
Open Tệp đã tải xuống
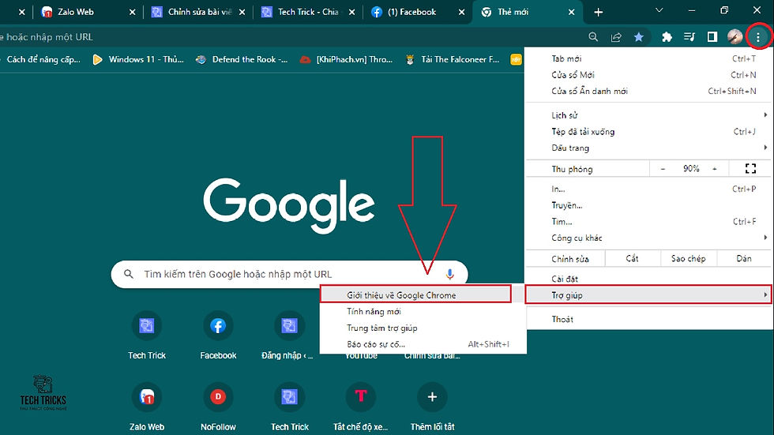[648, 132]
